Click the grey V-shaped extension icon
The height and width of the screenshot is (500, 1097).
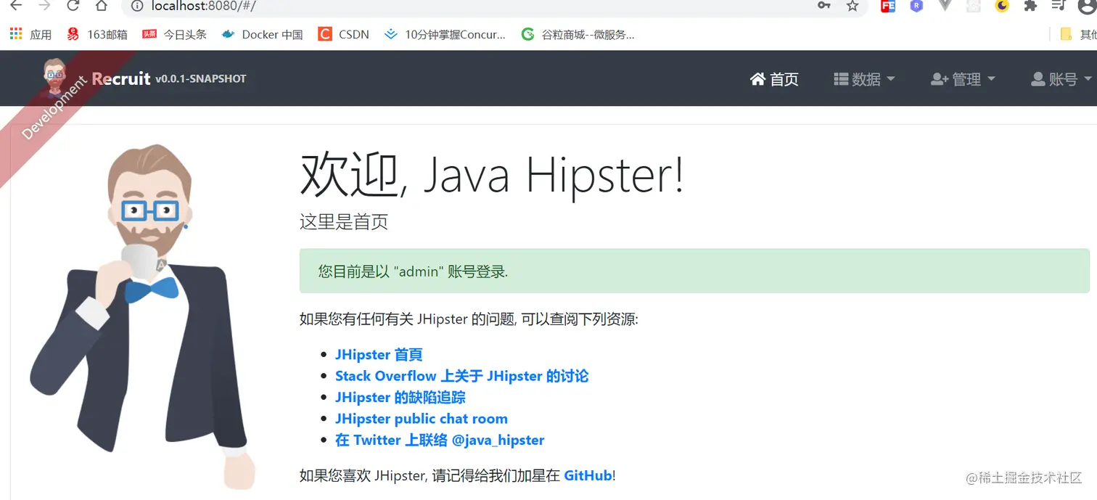tap(945, 6)
